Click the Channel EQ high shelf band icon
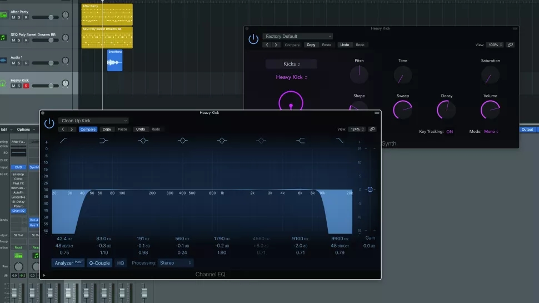Viewport: 539px width, 303px height. [301, 141]
